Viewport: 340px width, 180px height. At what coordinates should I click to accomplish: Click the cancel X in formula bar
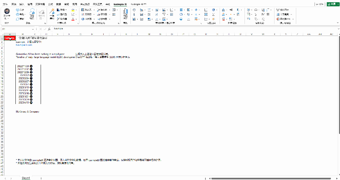point(41,29)
